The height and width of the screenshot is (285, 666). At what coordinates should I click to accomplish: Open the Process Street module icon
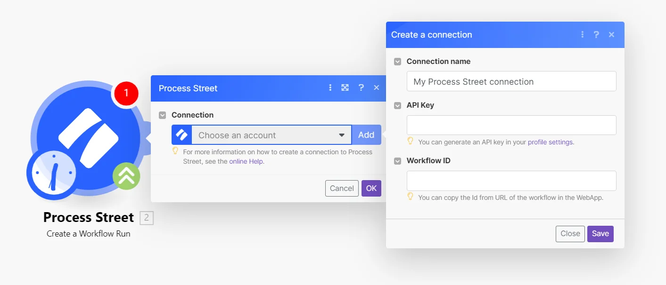pos(89,138)
